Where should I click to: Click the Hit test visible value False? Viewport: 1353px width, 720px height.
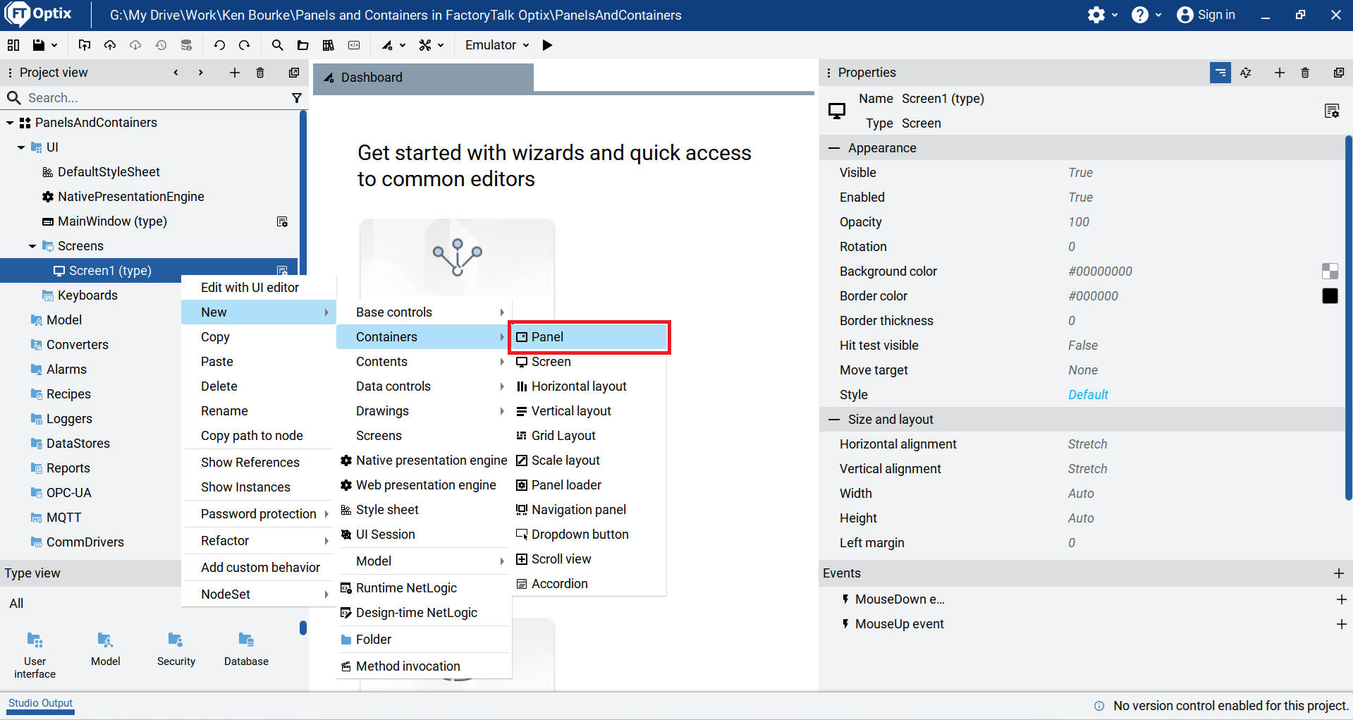(x=1083, y=346)
